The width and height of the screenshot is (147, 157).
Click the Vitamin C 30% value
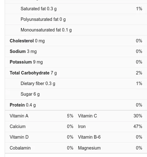(x=138, y=116)
